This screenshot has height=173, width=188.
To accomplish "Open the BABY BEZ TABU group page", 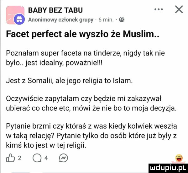I will [56, 10].
